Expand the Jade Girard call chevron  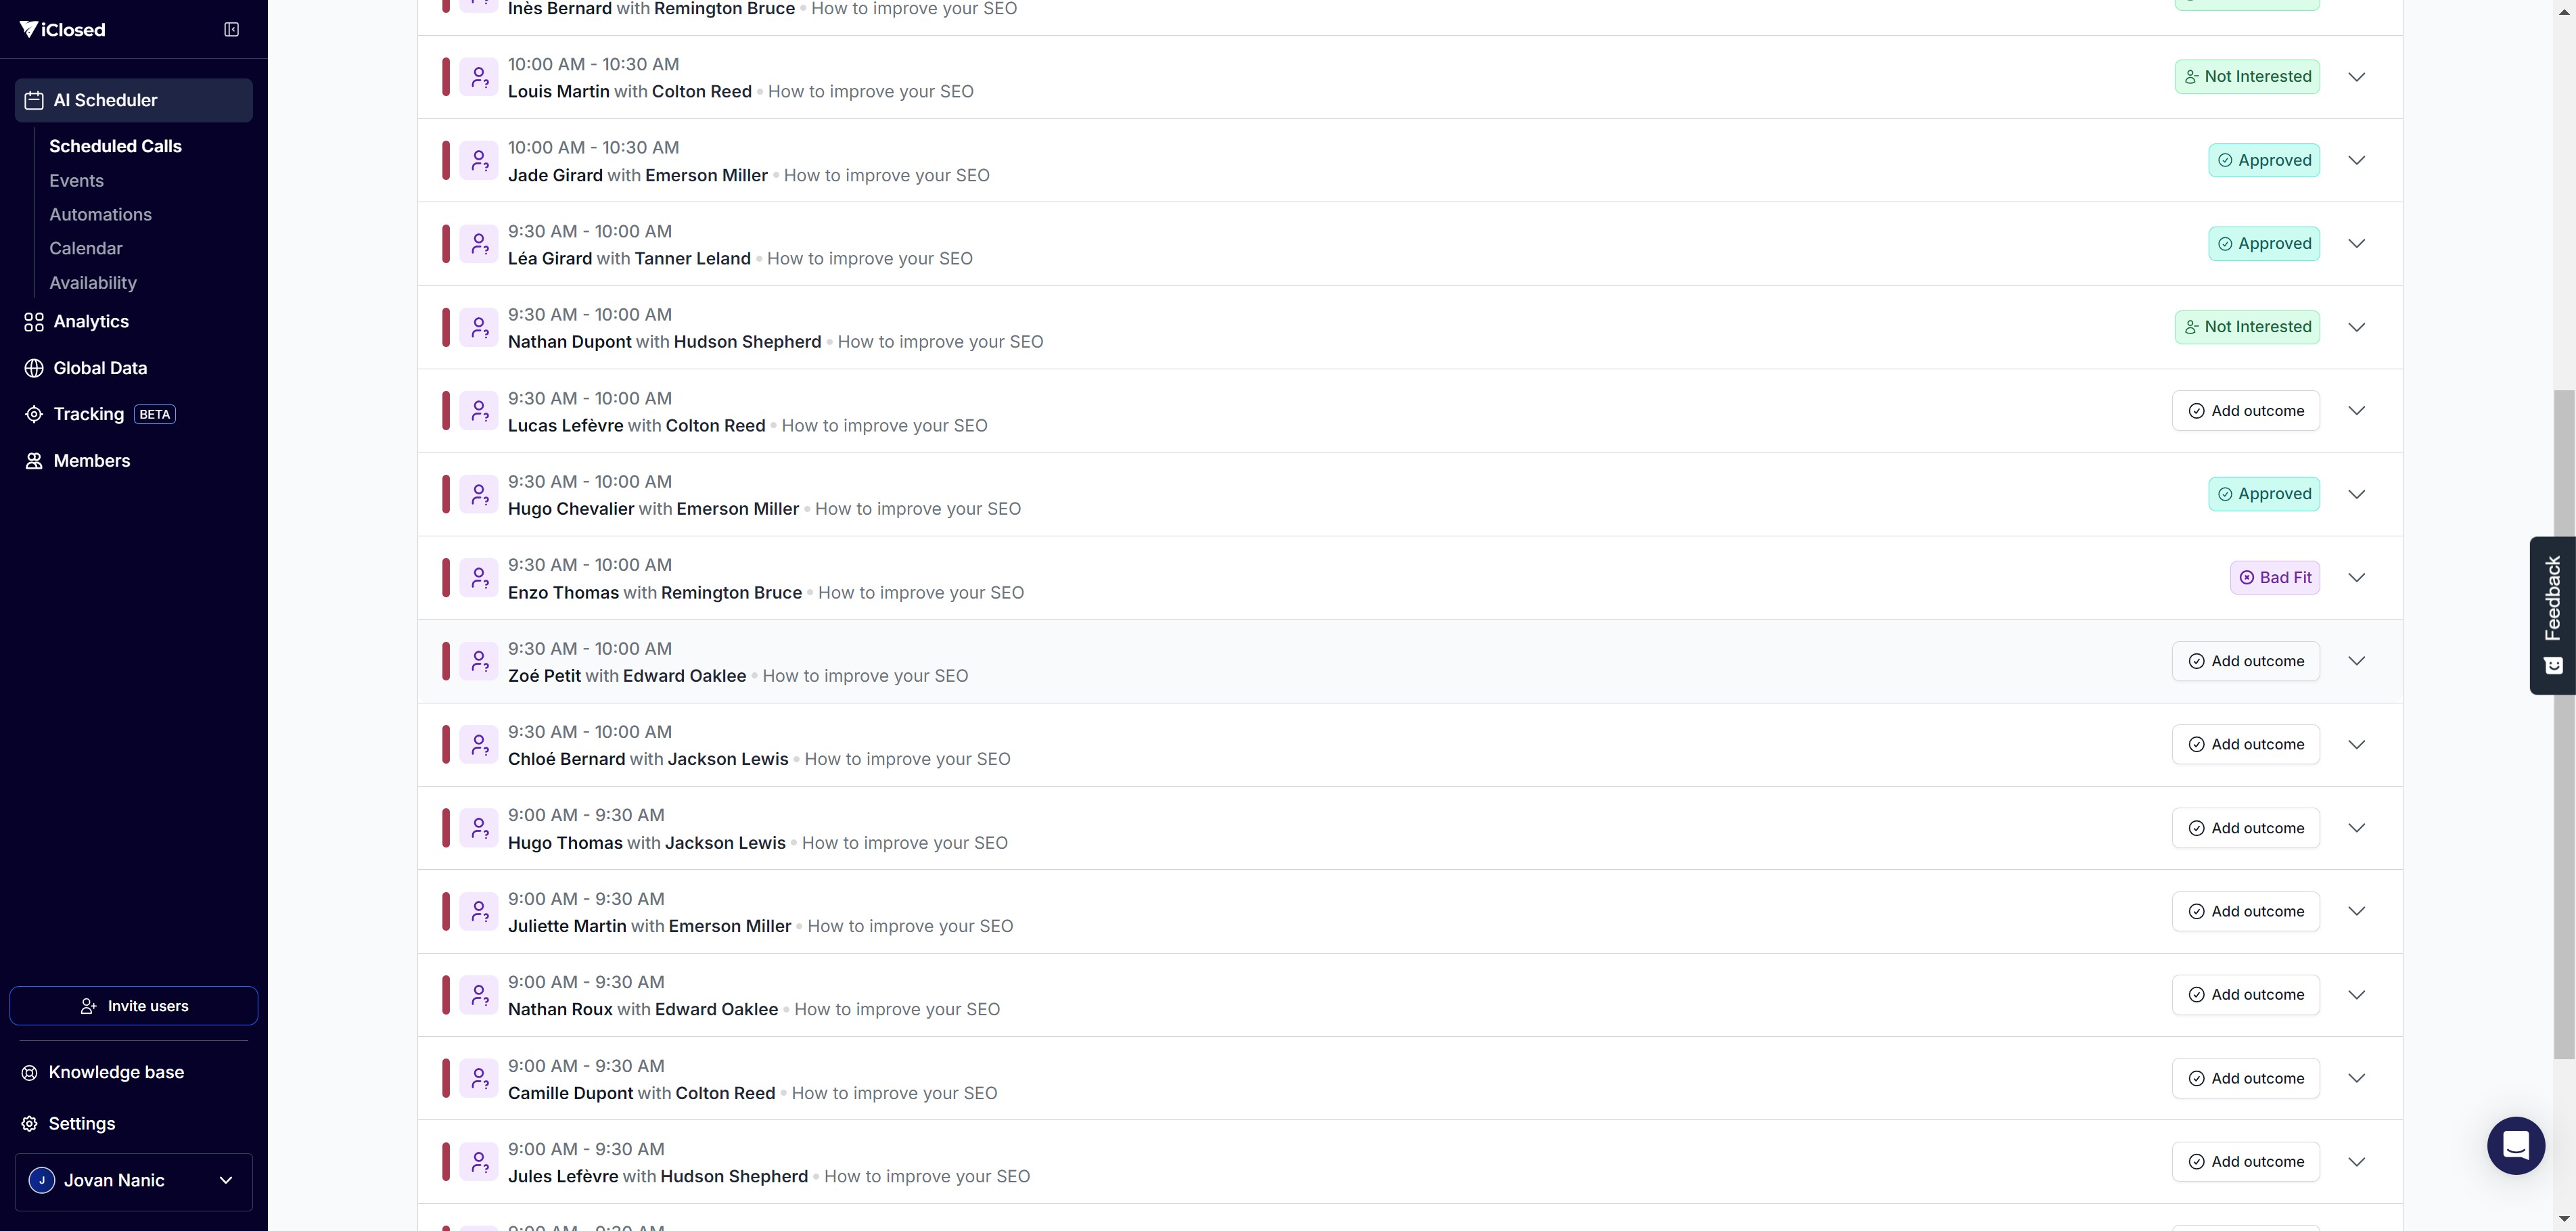2357,160
